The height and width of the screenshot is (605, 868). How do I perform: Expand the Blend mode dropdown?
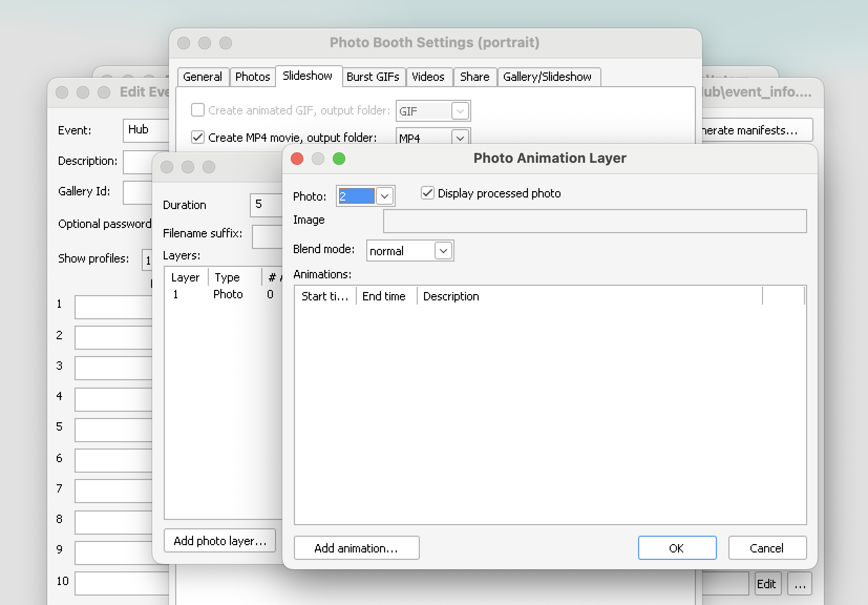pos(443,251)
